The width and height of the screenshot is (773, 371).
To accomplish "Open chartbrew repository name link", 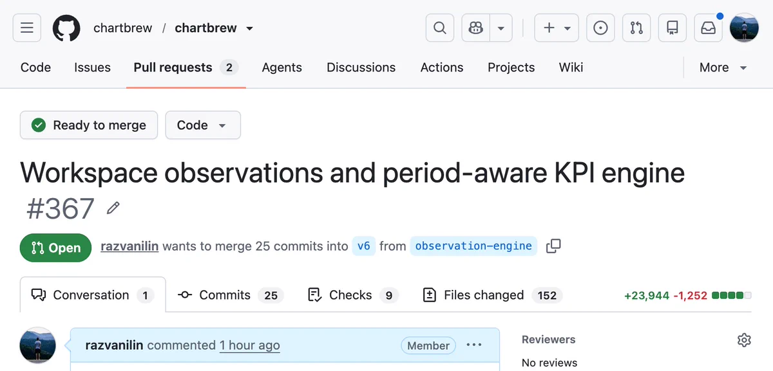I will tap(205, 28).
